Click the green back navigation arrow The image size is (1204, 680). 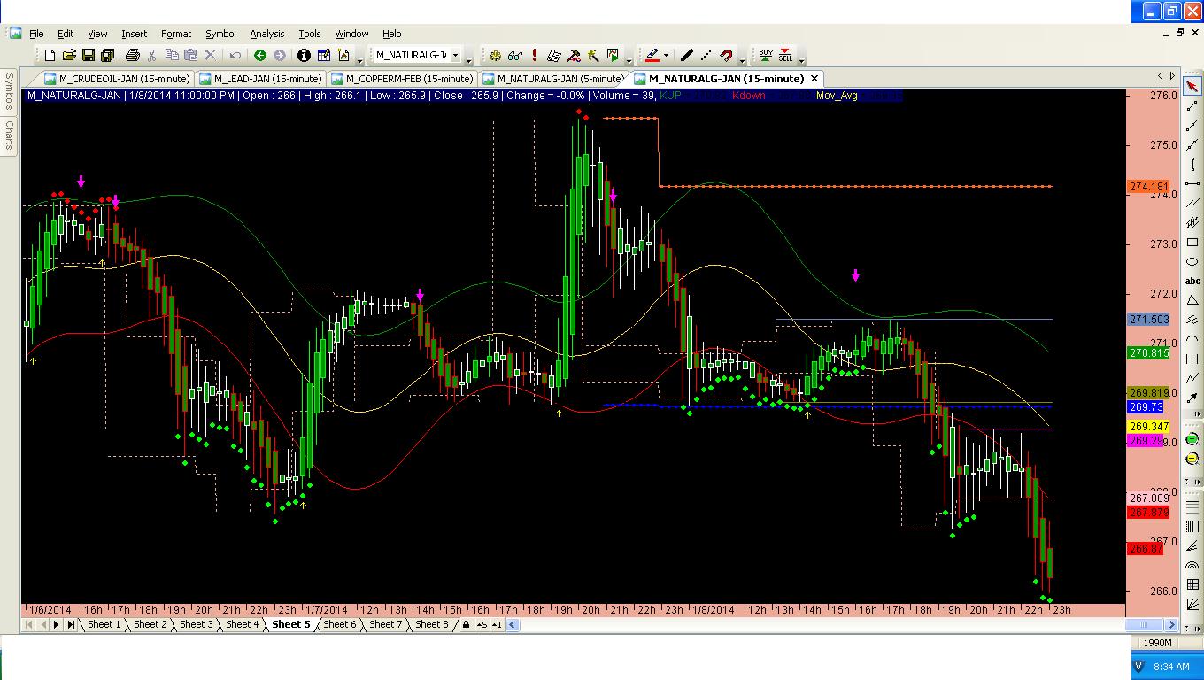tap(260, 56)
